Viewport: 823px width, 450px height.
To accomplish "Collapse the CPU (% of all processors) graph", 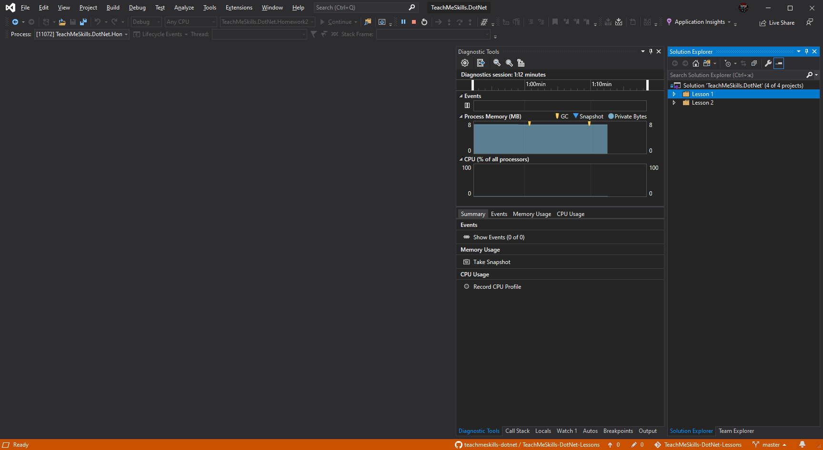I will [461, 159].
